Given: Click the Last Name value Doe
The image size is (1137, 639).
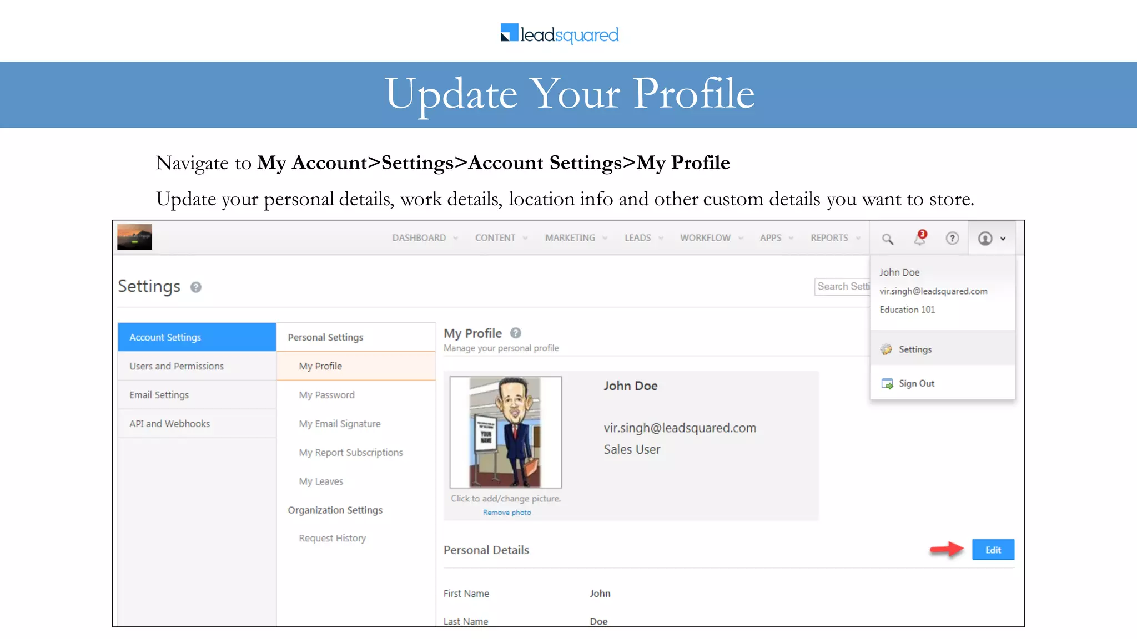Looking at the screenshot, I should 598,622.
